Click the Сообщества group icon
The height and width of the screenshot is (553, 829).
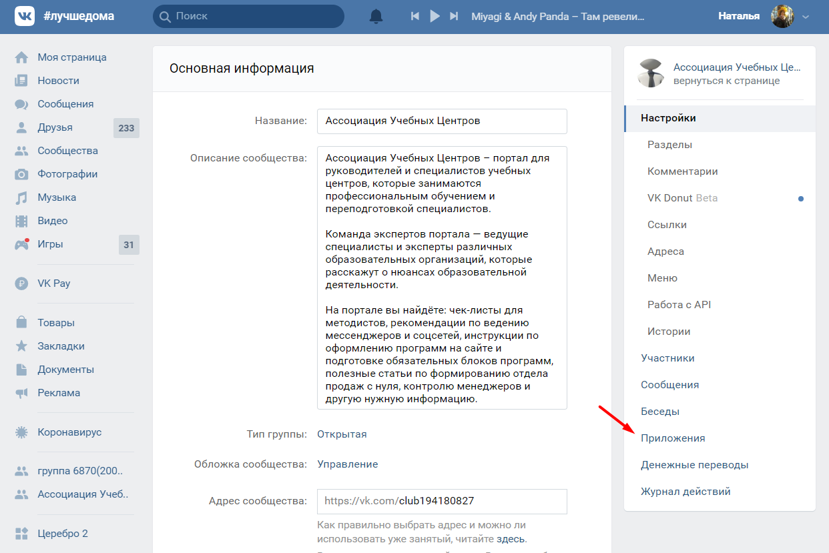pos(22,151)
